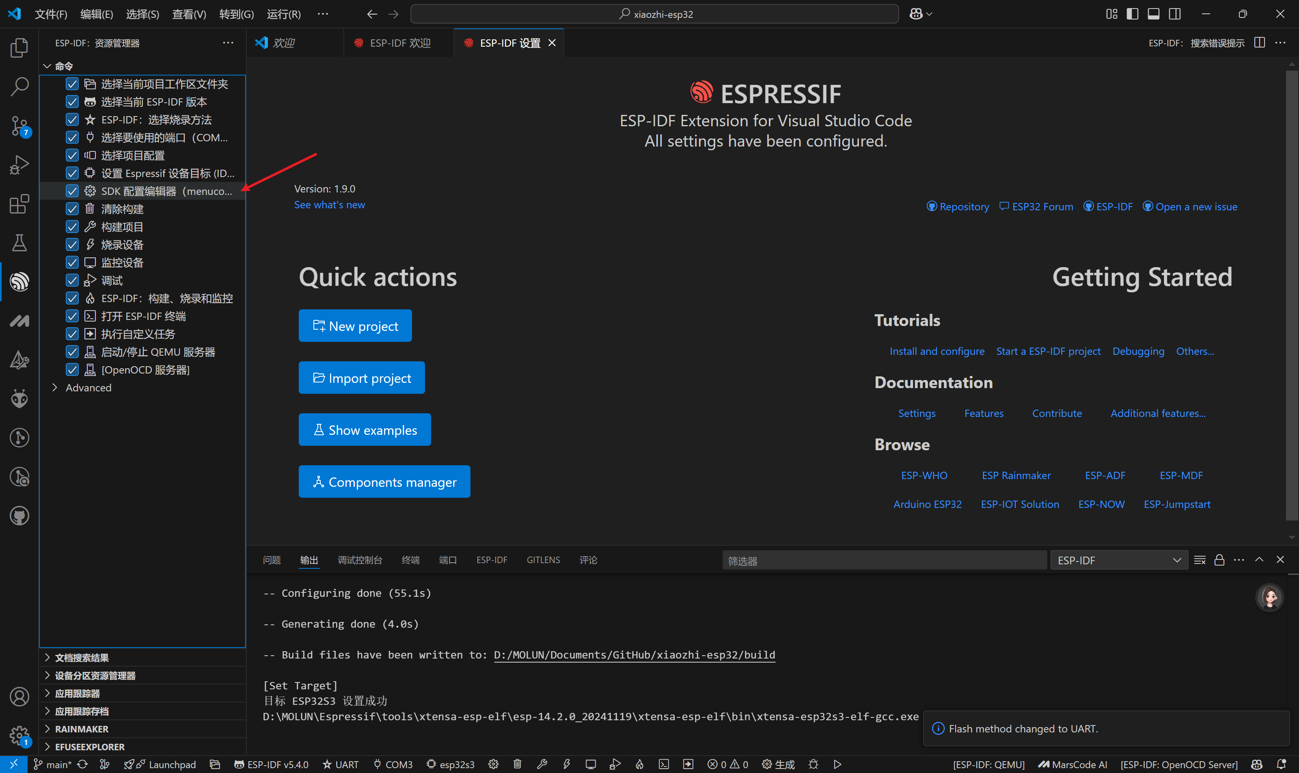This screenshot has height=773, width=1299.
Task: Open the Source Control activity bar icon
Action: pyautogui.click(x=19, y=126)
